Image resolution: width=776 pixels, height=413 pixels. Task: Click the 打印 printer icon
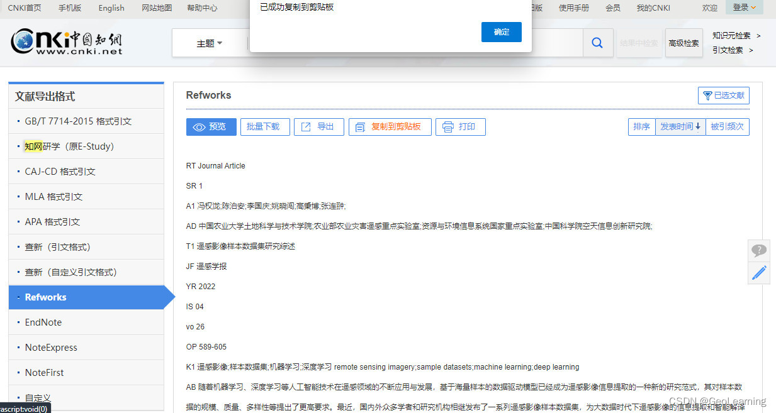coord(448,126)
